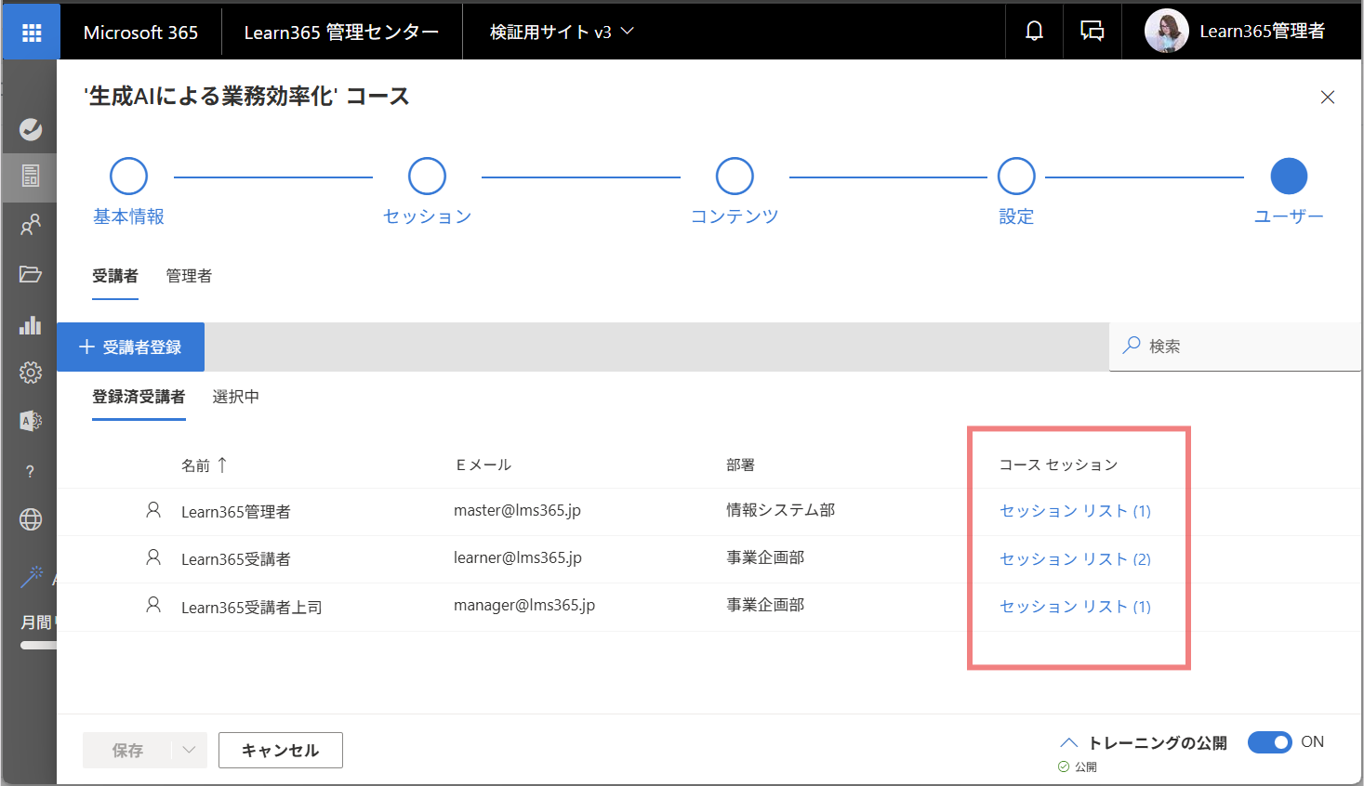Open the reports bar chart sidebar icon
This screenshot has width=1364, height=786.
point(31,324)
